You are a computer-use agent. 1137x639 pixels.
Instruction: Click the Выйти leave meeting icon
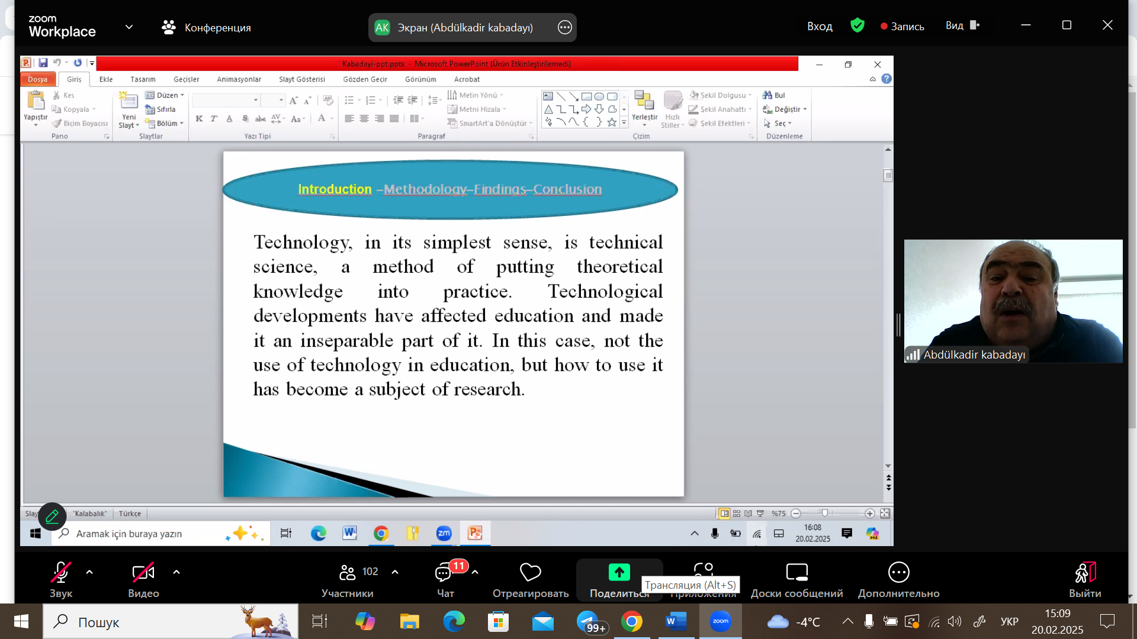pyautogui.click(x=1085, y=573)
